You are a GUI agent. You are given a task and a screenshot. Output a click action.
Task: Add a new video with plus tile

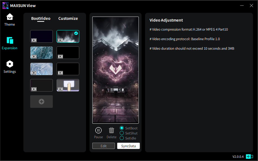click(41, 102)
